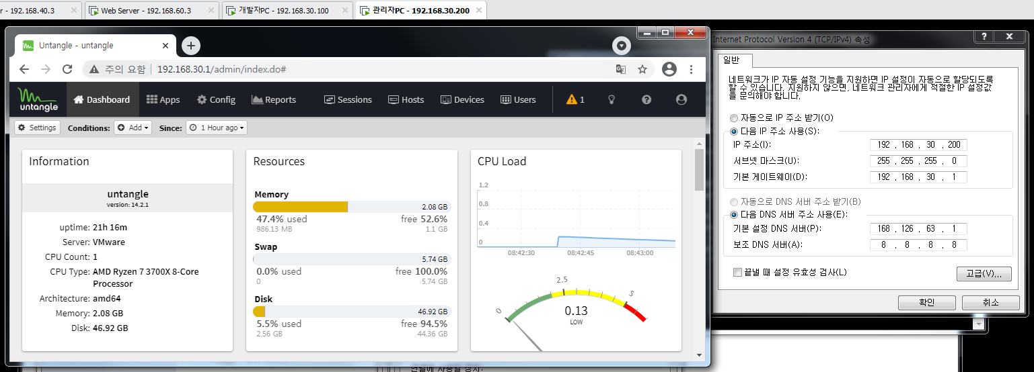Click the Architecture value amd64
The image size is (1034, 372).
pyautogui.click(x=109, y=298)
